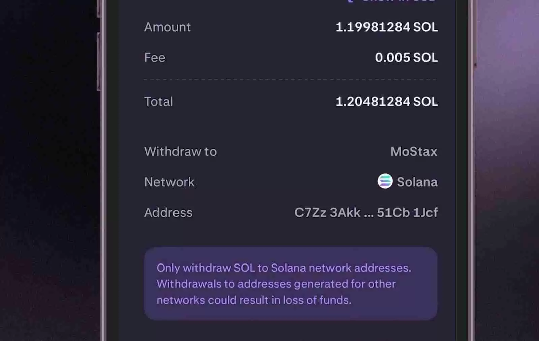Screen dimensions: 539x341
Task: Click the dashed divider above Total
Action: click(290, 80)
